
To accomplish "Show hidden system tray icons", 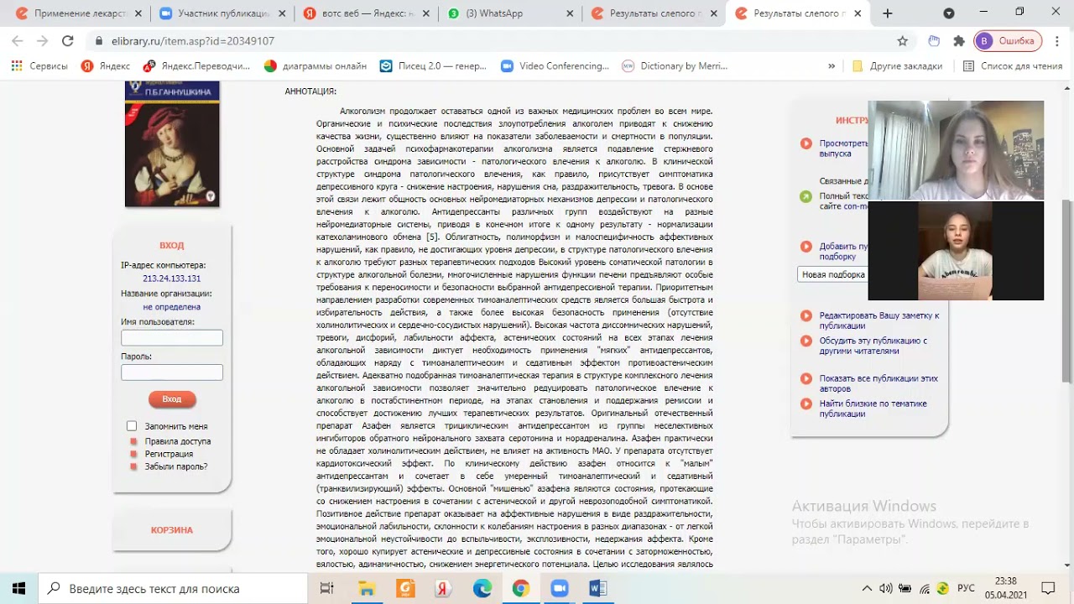I will click(867, 589).
